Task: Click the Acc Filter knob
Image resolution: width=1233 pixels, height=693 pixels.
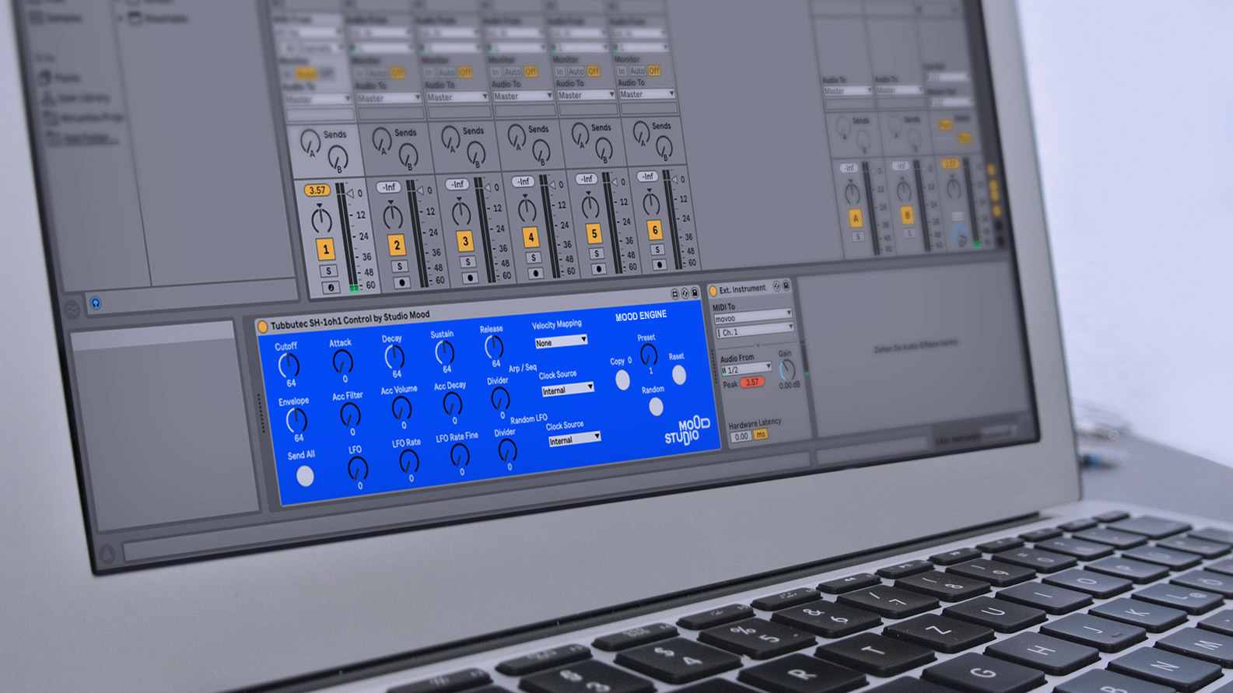Action: (350, 415)
